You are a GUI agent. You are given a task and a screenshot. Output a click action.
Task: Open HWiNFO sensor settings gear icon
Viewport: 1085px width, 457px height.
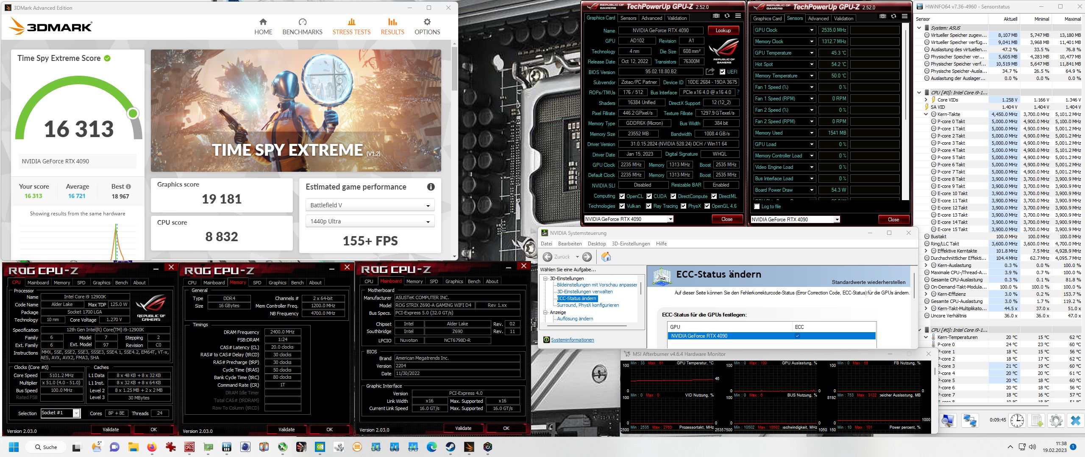tap(1056, 420)
